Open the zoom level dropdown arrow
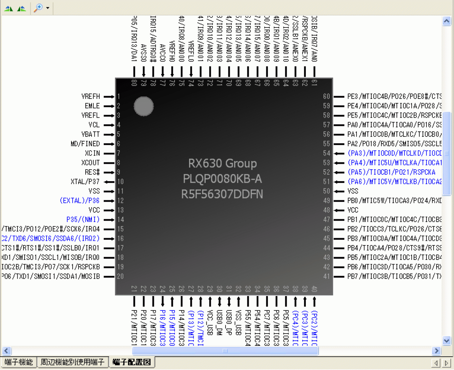Screen dimensions: 454x370 click(48, 8)
